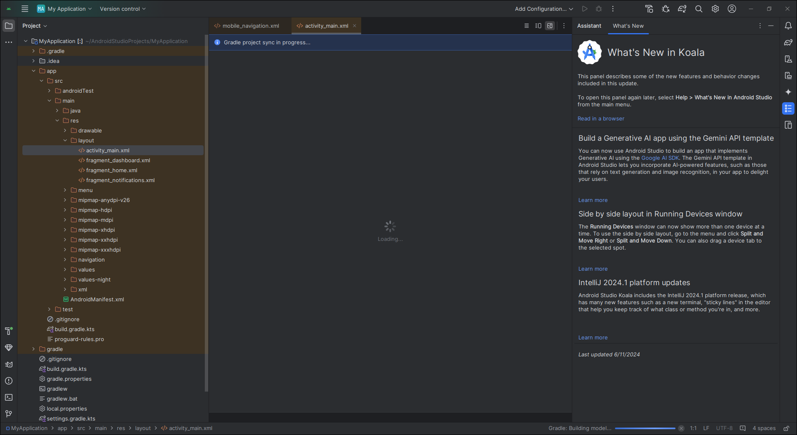This screenshot has width=797, height=435.
Task: Open the Google AI SDK link
Action: click(660, 158)
